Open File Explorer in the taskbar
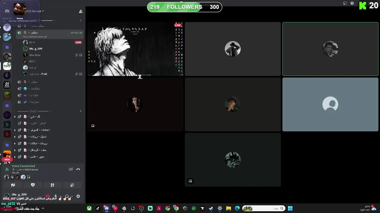380x213 pixels. [228, 208]
